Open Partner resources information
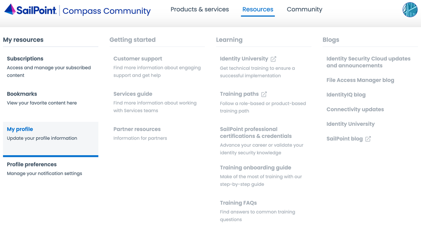This screenshot has width=421, height=225. tap(137, 129)
